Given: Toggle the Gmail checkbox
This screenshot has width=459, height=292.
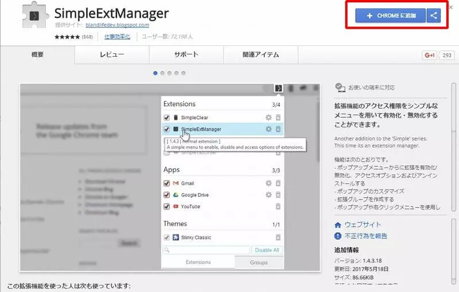Looking at the screenshot, I should click(166, 184).
